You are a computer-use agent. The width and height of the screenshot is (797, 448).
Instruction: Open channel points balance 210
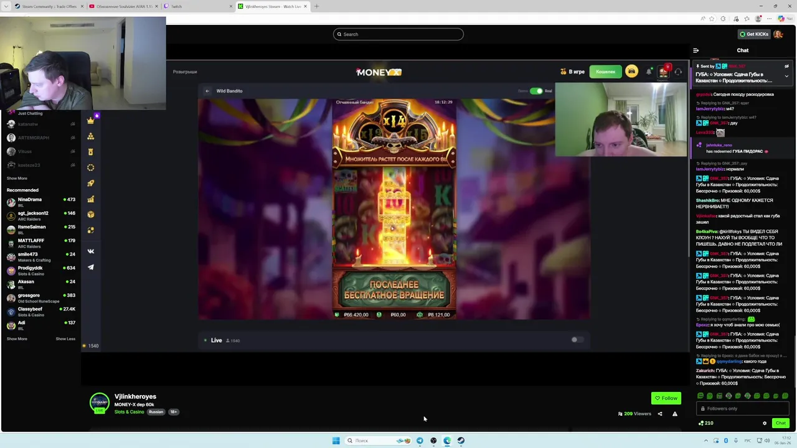[705, 423]
